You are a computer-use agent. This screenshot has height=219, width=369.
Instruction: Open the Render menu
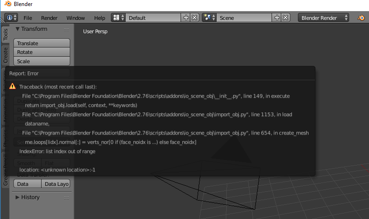(x=49, y=18)
